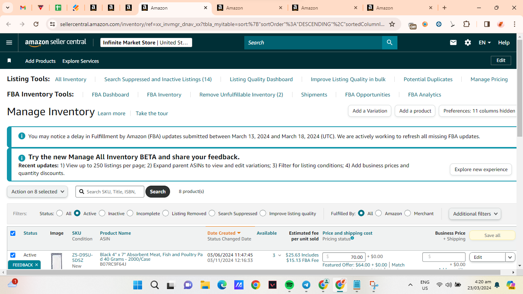Click the Take the tour link
Viewport: 523px width, 294px height.
pos(152,113)
